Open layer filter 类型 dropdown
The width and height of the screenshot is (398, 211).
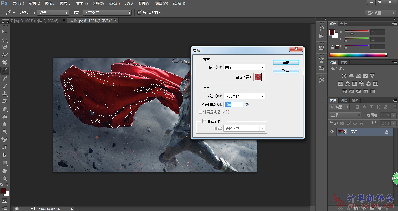point(339,107)
